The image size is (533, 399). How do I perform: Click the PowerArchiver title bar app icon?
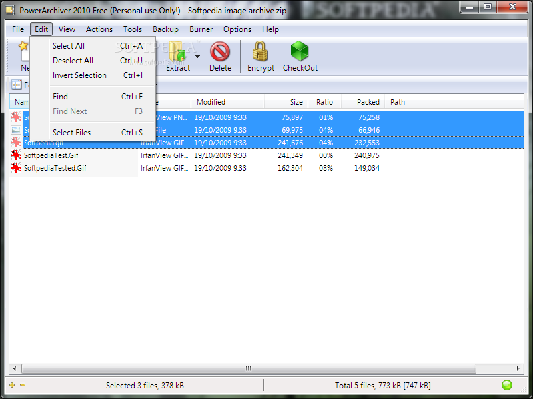(10, 10)
